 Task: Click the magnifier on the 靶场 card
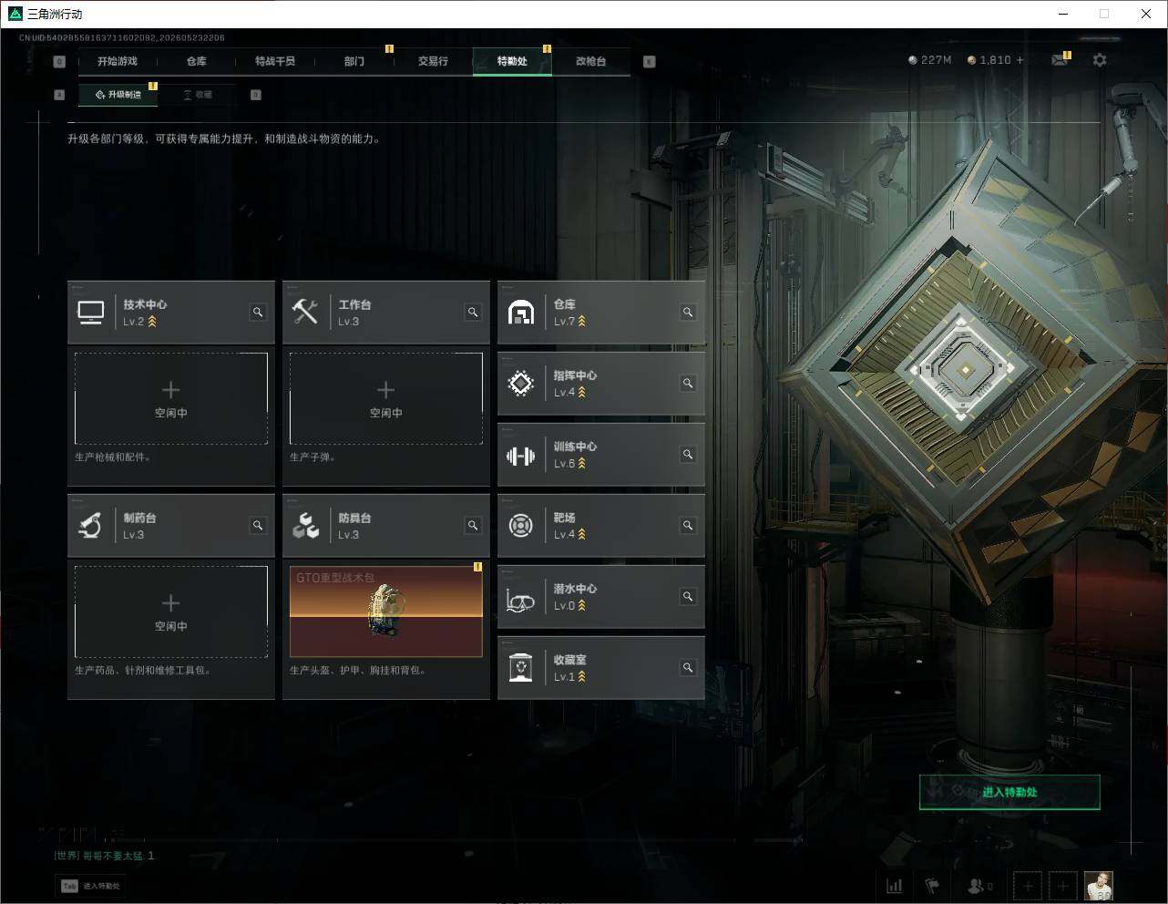pos(688,526)
